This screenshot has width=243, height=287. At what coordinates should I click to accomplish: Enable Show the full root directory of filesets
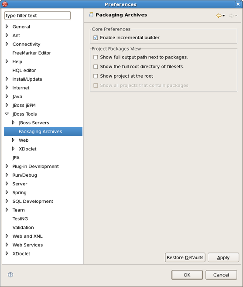(x=96, y=67)
